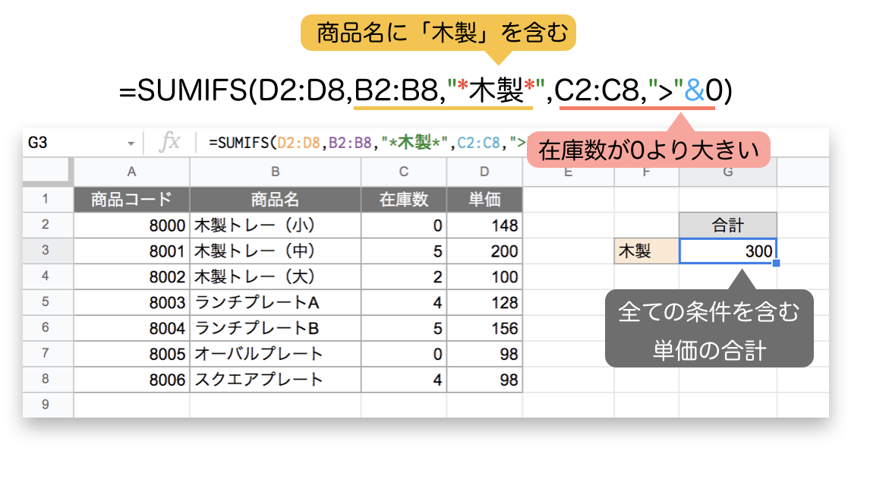Click cell オーバルプレート
Viewport: 870px width, 492px height.
[276, 354]
